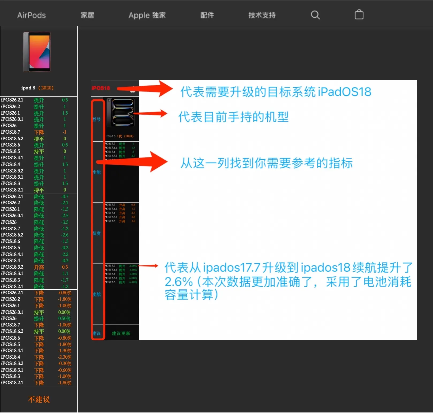Image resolution: width=433 pixels, height=413 pixels.
Task: Click the -2.6 value for iPOS18.6.2
Action: (x=64, y=235)
